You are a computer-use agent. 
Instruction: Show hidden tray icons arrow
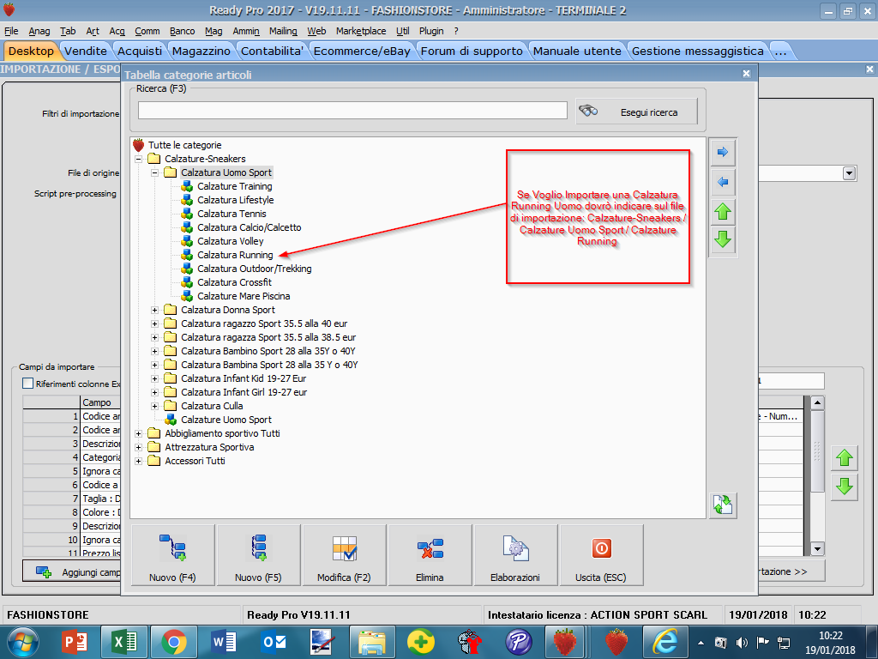[x=701, y=643]
